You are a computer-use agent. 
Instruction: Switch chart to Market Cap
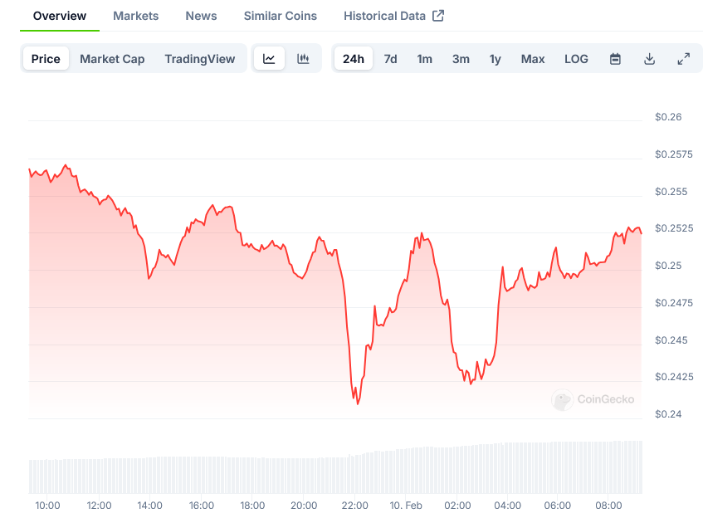112,59
